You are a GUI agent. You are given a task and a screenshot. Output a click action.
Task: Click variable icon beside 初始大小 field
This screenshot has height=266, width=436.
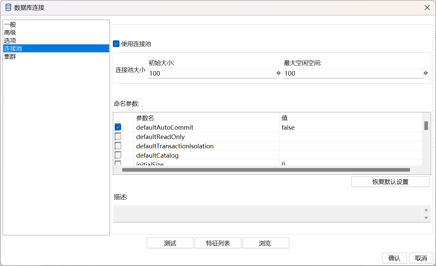[279, 73]
